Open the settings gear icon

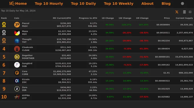click(182, 4)
